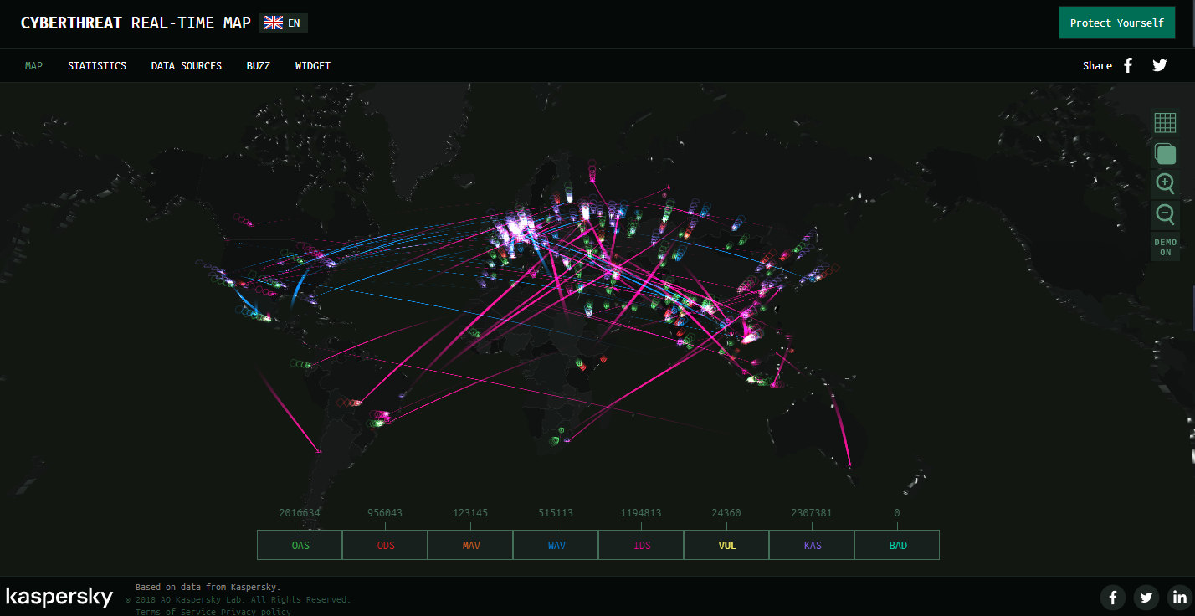Click the OAS count 2016634

300,512
